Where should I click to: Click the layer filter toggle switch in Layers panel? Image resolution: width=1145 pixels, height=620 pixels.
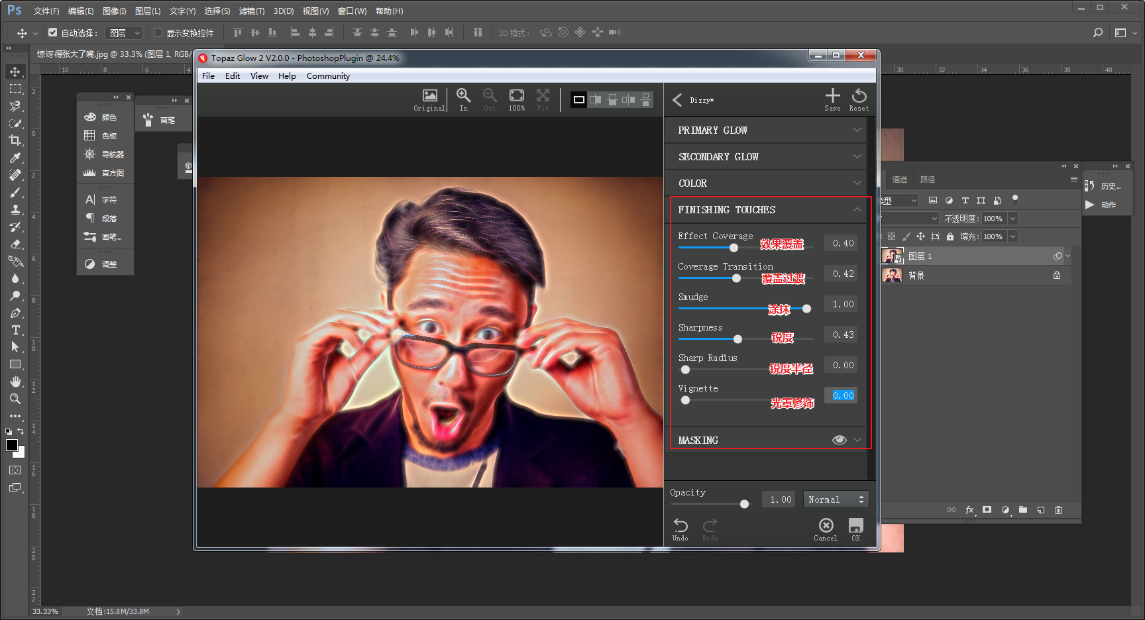[x=1015, y=199]
